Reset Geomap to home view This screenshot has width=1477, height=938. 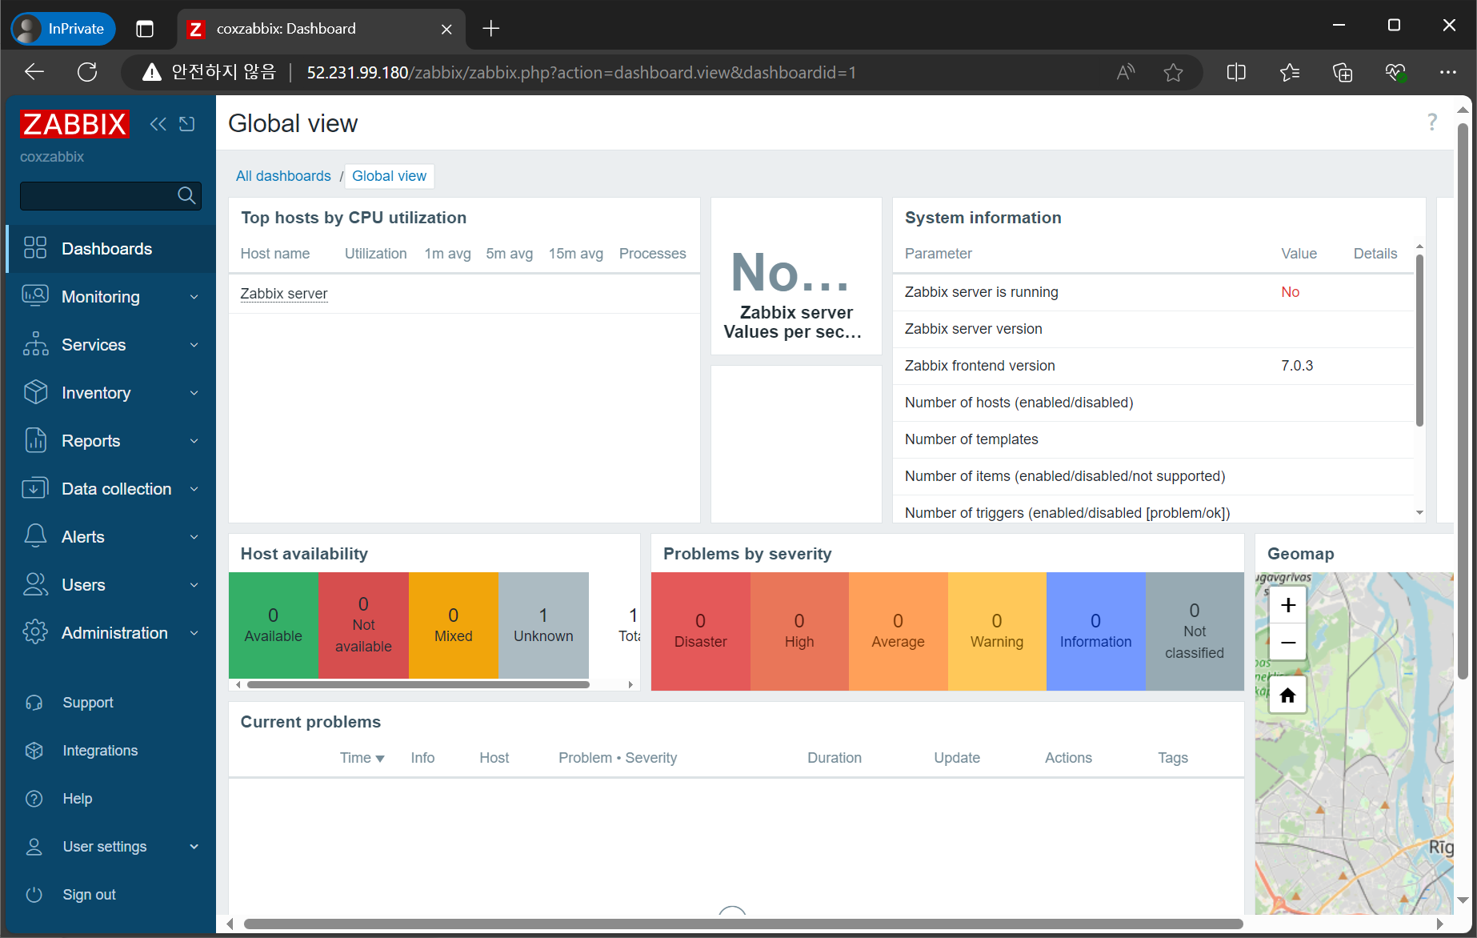[x=1287, y=695]
